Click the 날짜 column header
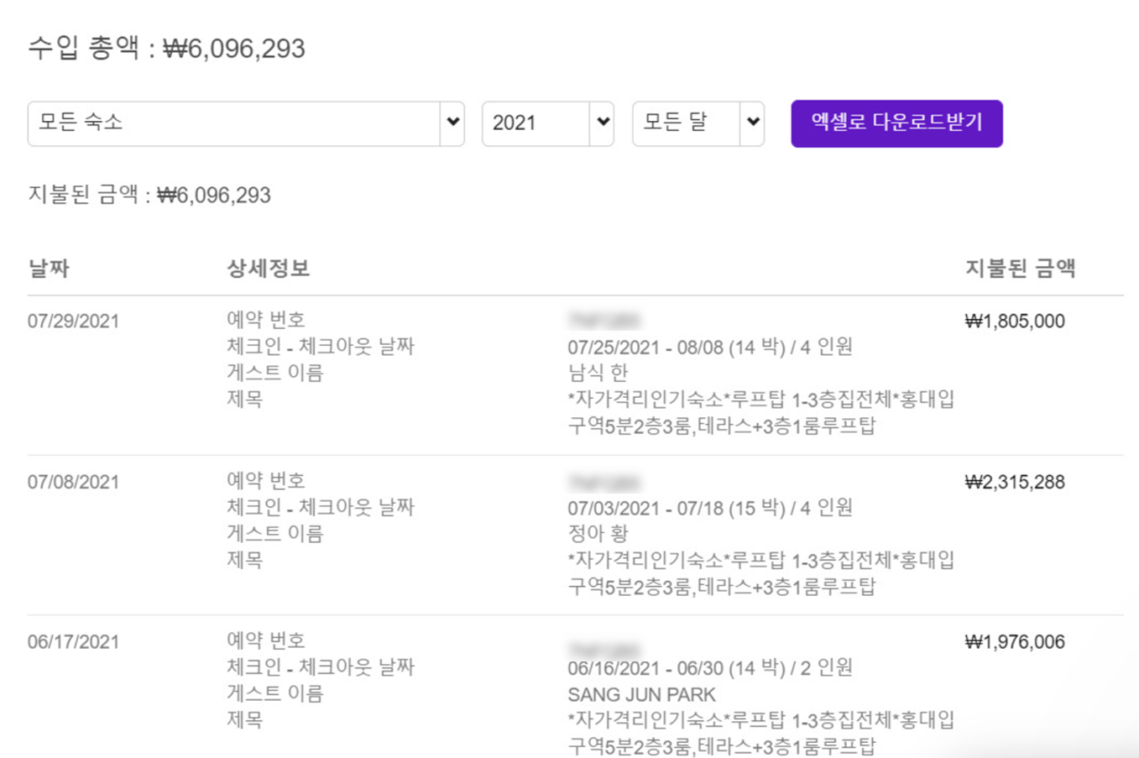 [x=49, y=269]
